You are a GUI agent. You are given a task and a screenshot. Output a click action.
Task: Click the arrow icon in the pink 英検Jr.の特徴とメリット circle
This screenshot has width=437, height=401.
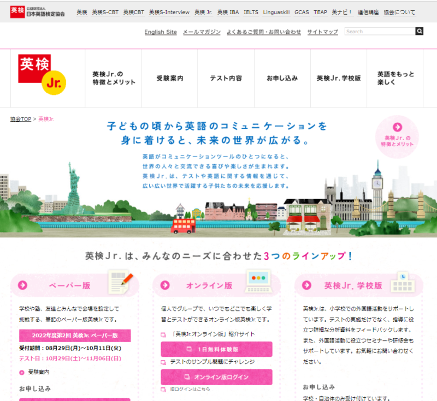click(398, 127)
